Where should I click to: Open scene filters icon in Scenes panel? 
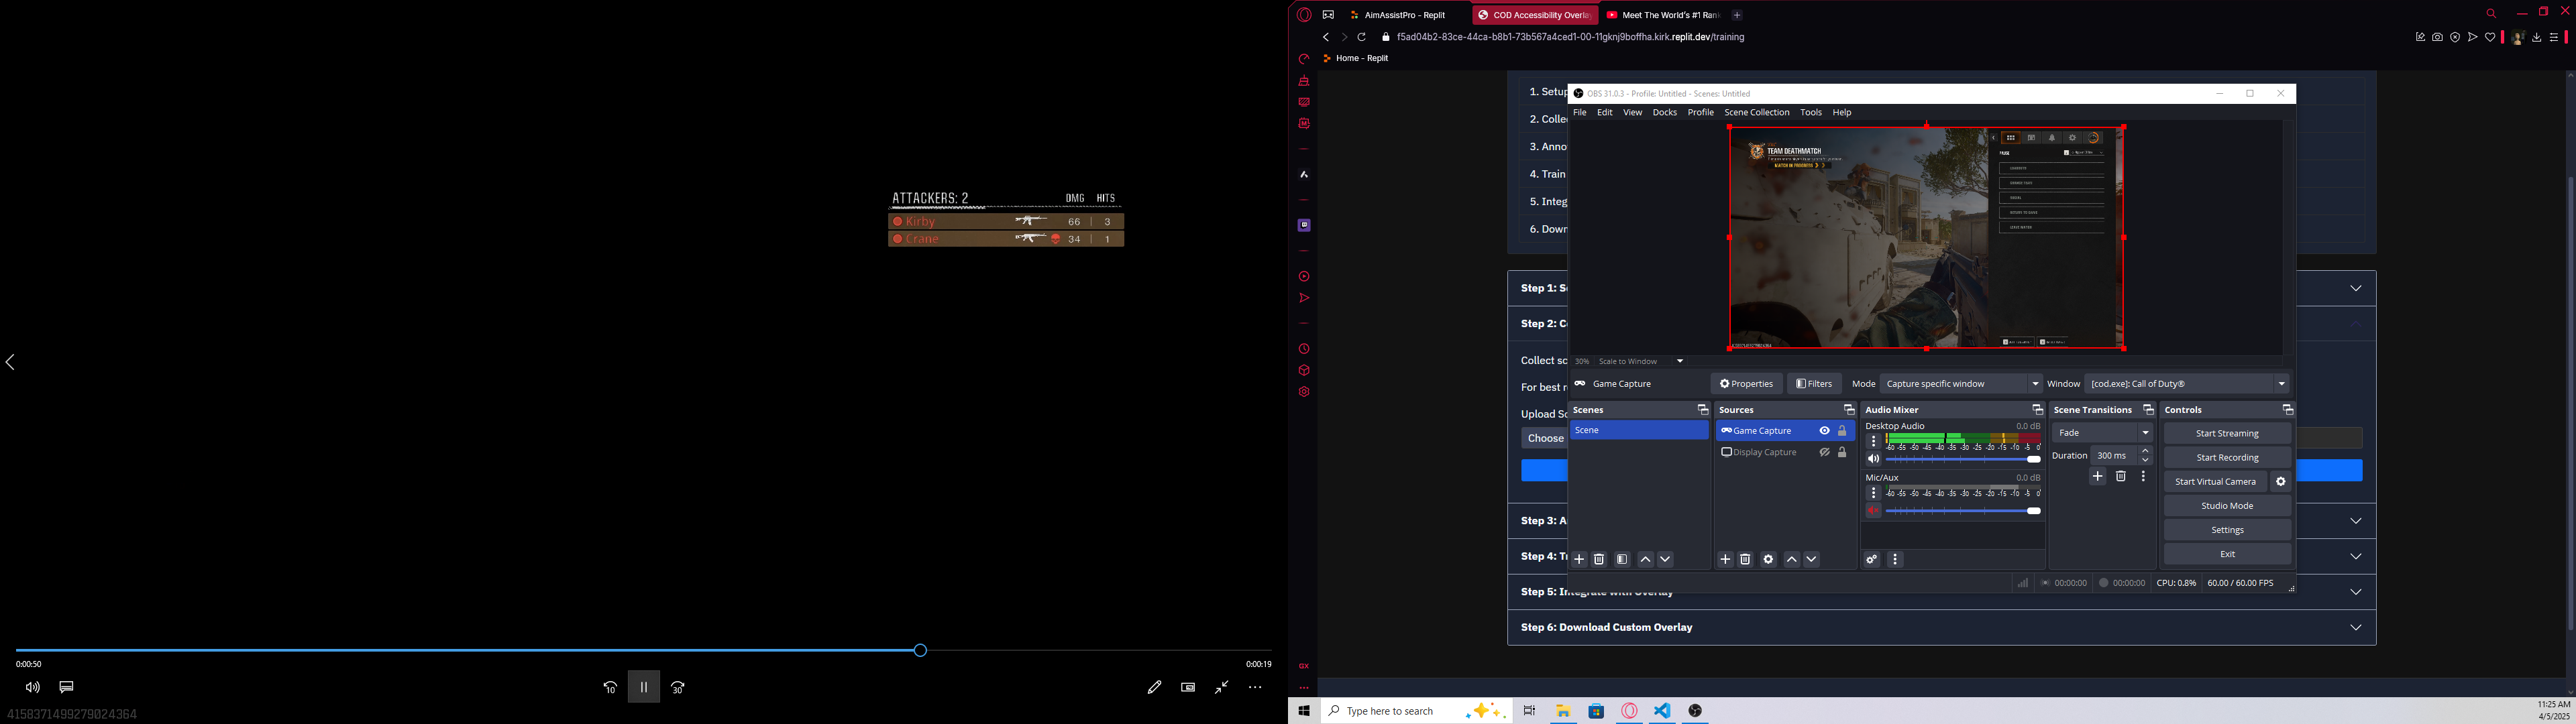tap(1622, 559)
